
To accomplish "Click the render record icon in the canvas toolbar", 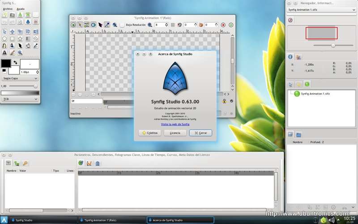I will point(223,25).
